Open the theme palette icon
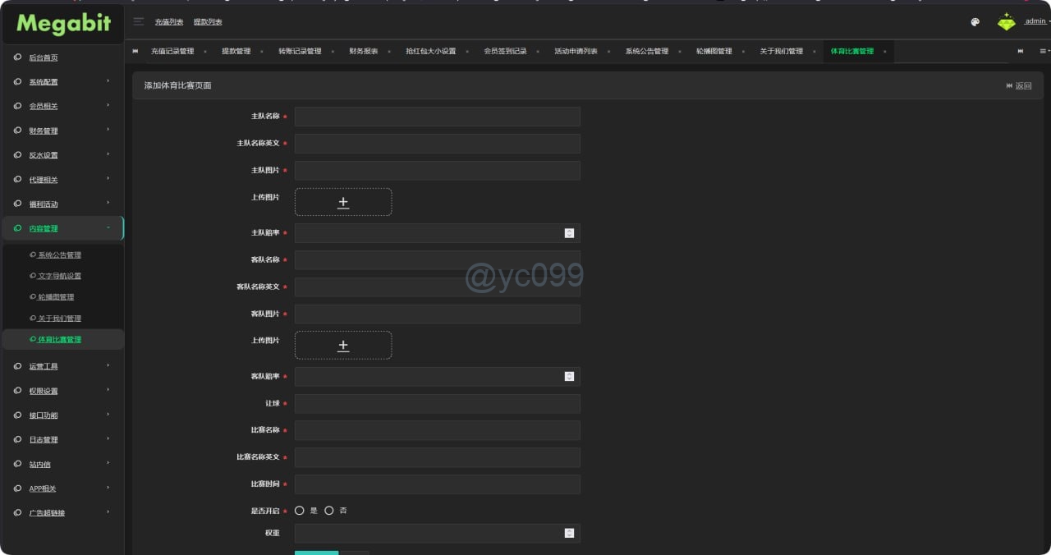This screenshot has width=1051, height=555. pos(975,22)
